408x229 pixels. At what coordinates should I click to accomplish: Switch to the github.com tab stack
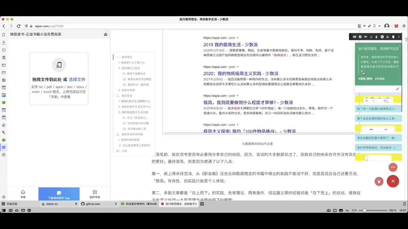99,204
